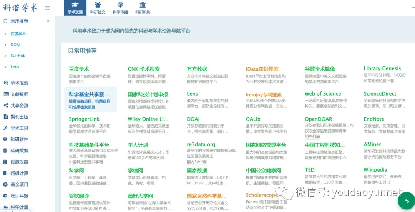Click the 基金项目 circle P icon

[x=5, y=184]
